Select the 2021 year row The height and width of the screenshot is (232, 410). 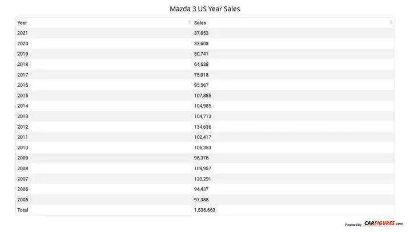(23, 33)
